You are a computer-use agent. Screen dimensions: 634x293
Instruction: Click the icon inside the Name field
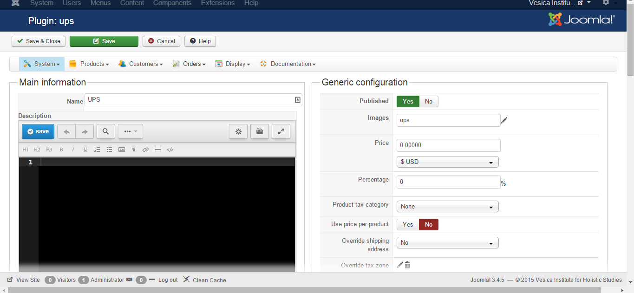point(298,100)
